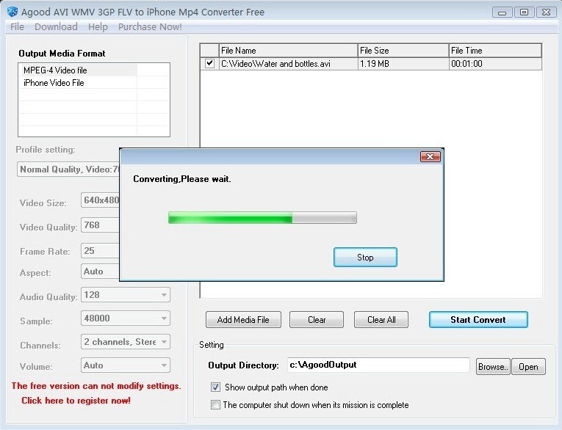
Task: Click Start Convert button
Action: coord(478,320)
